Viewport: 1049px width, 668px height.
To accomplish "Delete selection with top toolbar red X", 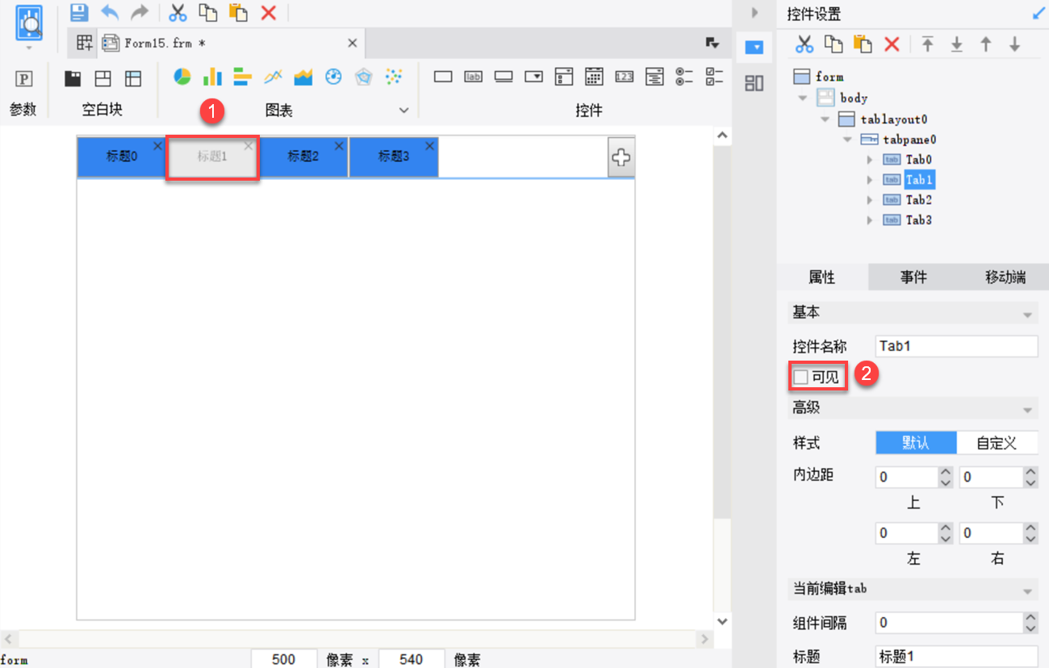I will [269, 12].
